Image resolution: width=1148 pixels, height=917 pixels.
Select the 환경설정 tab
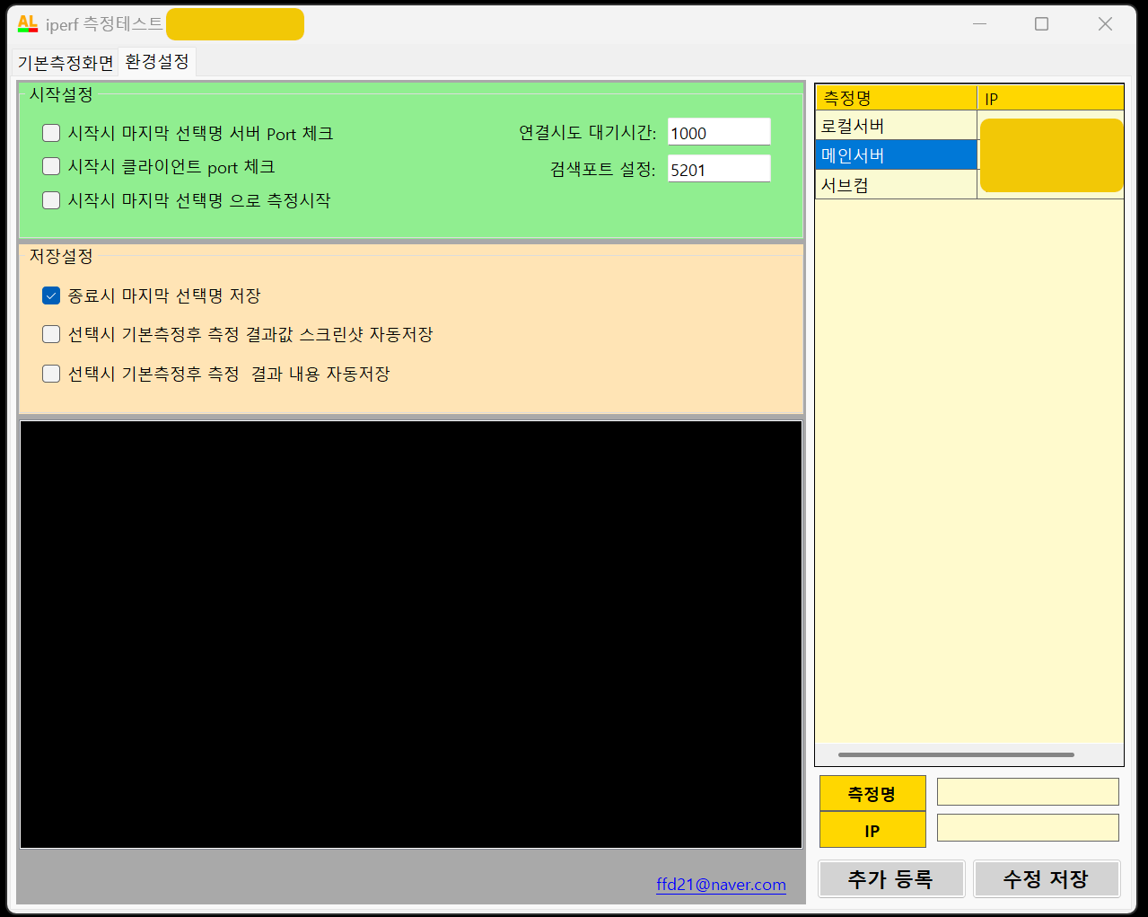157,61
